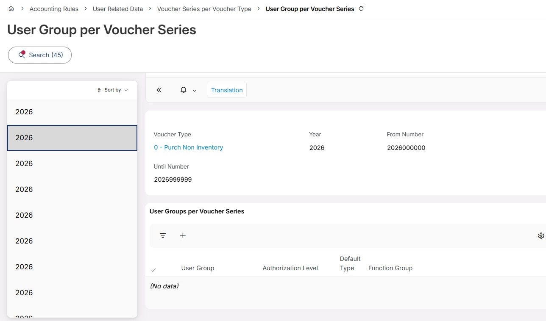Click the From Number value 2026000000

coord(406,148)
